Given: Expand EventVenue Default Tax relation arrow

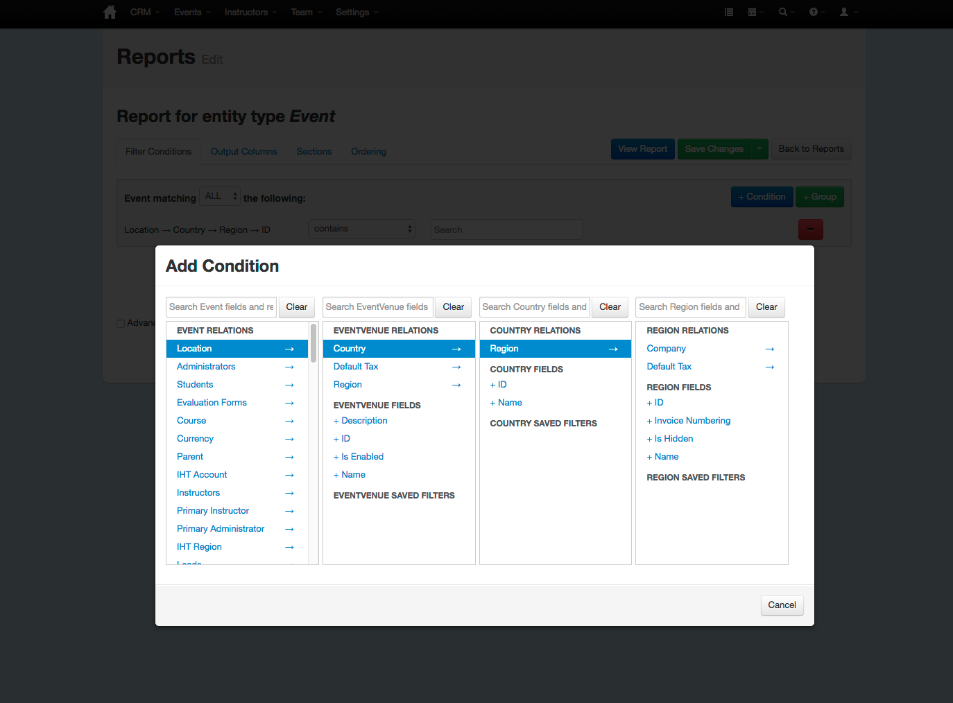Looking at the screenshot, I should coord(456,367).
